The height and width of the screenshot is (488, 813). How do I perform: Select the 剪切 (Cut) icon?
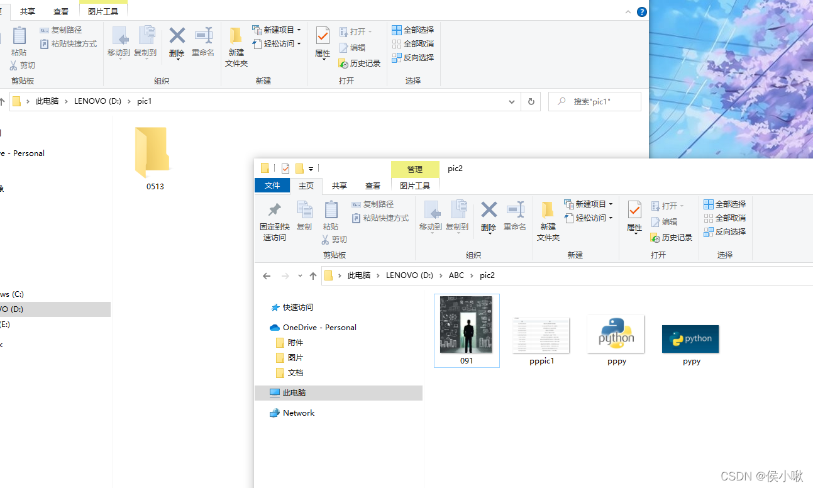point(334,239)
